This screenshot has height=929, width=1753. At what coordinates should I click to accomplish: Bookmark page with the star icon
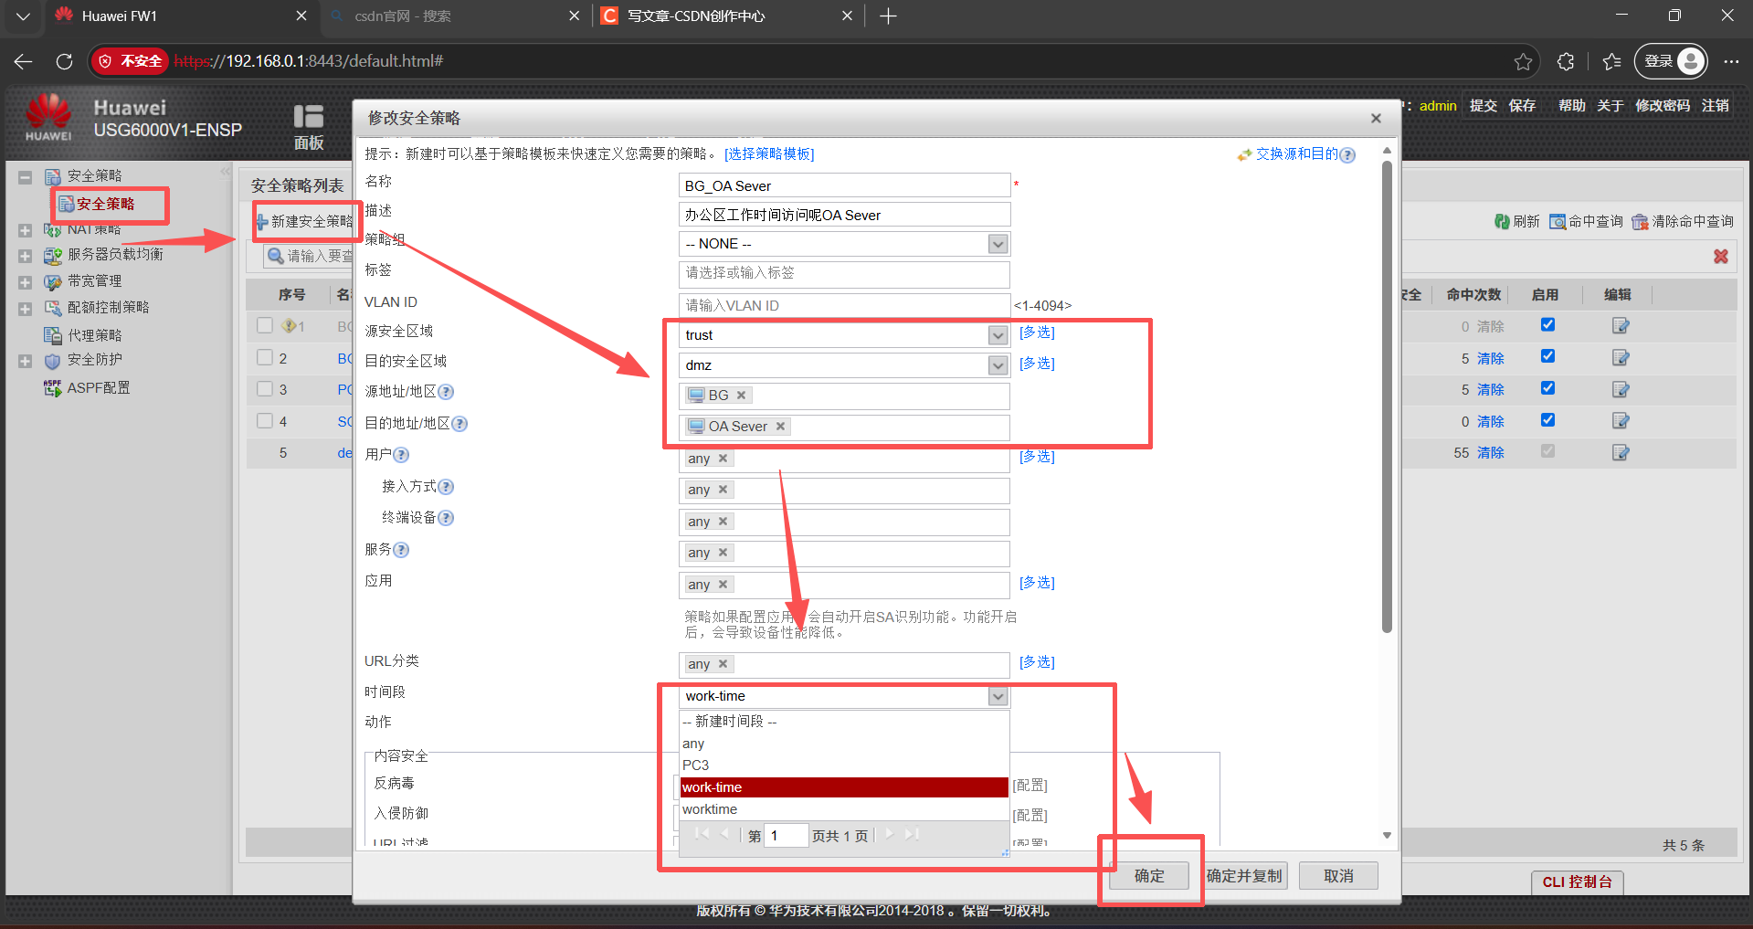[x=1523, y=61]
